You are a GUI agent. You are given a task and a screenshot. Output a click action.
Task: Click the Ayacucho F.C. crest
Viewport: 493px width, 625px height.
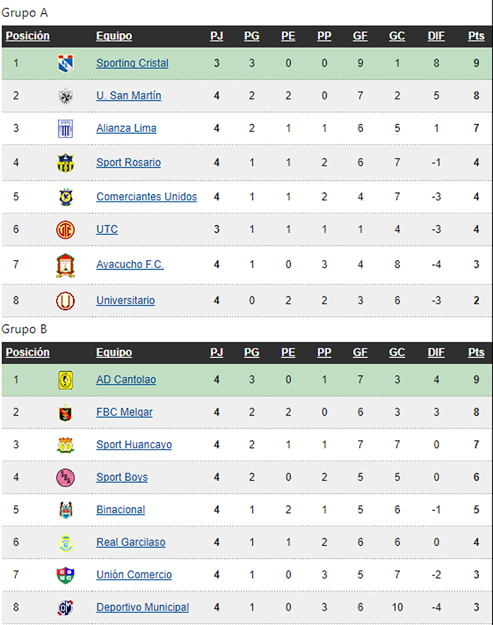65,266
